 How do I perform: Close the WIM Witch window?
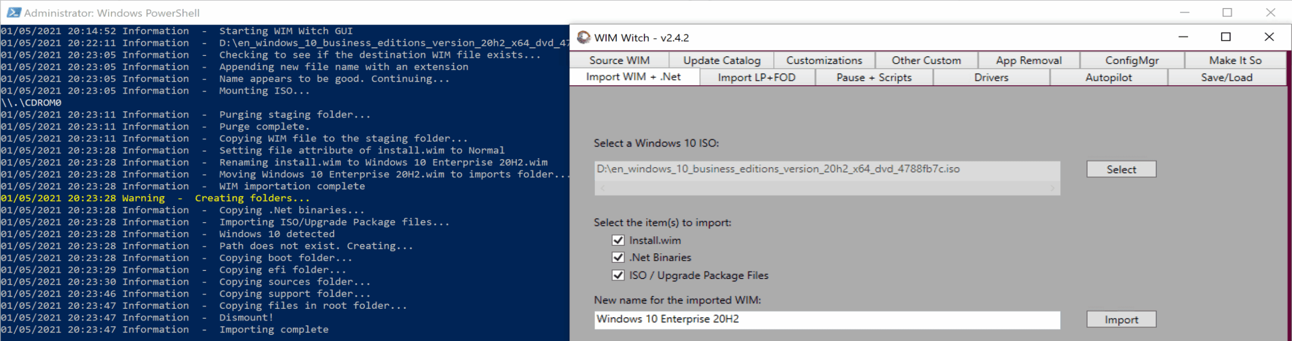[x=1269, y=37]
